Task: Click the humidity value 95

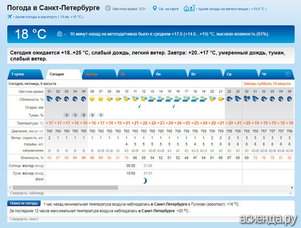Action: tap(92, 158)
